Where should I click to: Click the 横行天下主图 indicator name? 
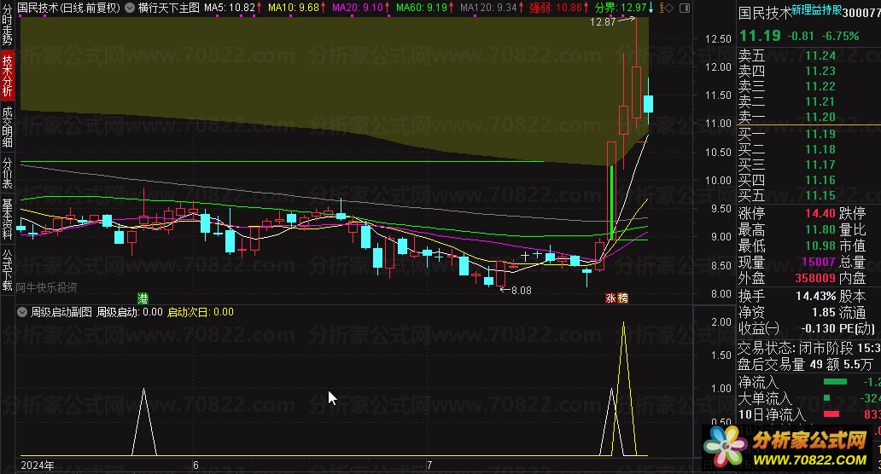coord(168,8)
